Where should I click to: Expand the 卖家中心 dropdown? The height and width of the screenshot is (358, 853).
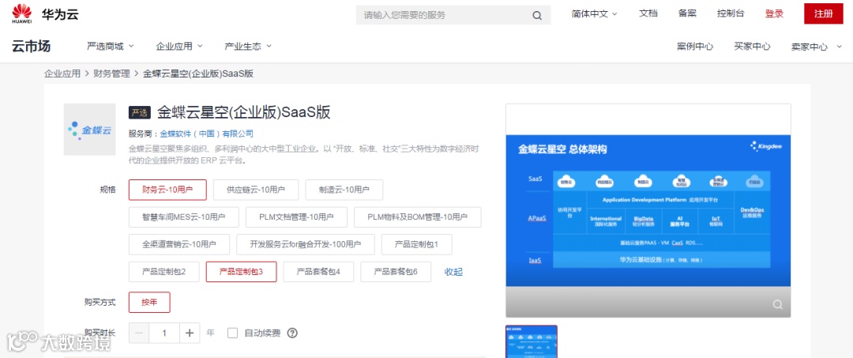coord(817,47)
